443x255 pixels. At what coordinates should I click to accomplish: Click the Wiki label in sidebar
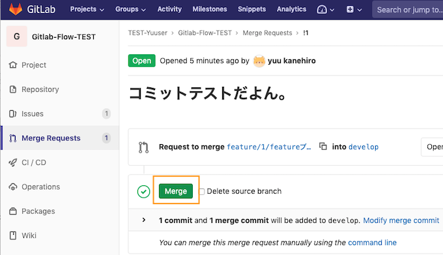[29, 235]
